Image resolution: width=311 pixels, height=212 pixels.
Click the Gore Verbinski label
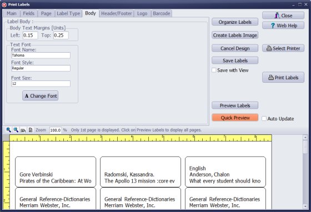[x=56, y=172]
